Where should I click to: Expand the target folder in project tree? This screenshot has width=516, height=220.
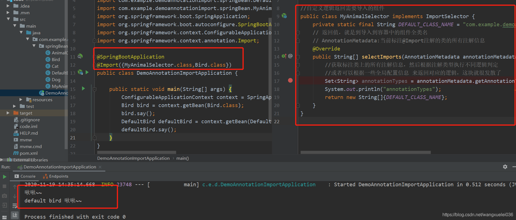pyautogui.click(x=8, y=113)
